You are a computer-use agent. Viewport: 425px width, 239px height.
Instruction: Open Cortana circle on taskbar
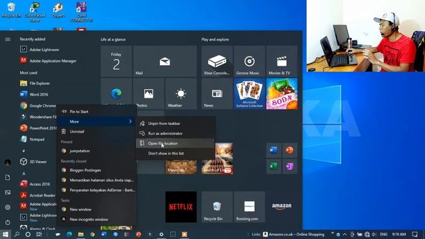pyautogui.click(x=28, y=234)
